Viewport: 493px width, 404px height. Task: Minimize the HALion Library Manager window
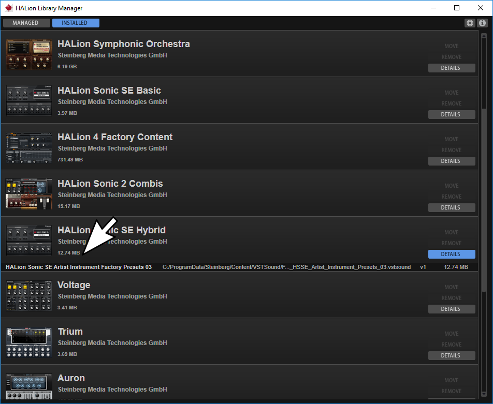point(433,8)
